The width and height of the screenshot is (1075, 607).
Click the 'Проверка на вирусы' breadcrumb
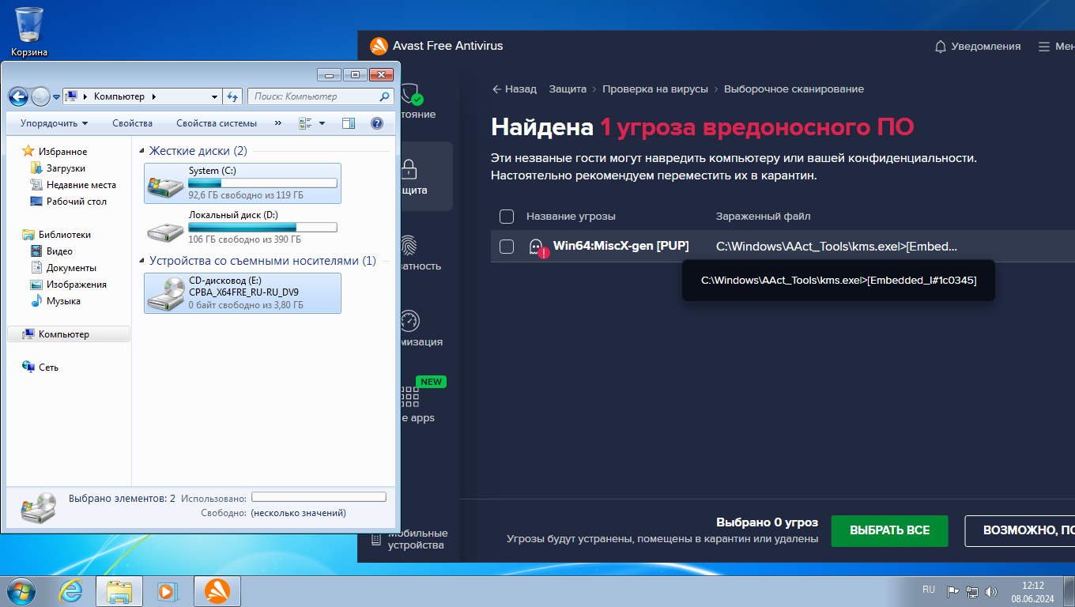click(655, 89)
